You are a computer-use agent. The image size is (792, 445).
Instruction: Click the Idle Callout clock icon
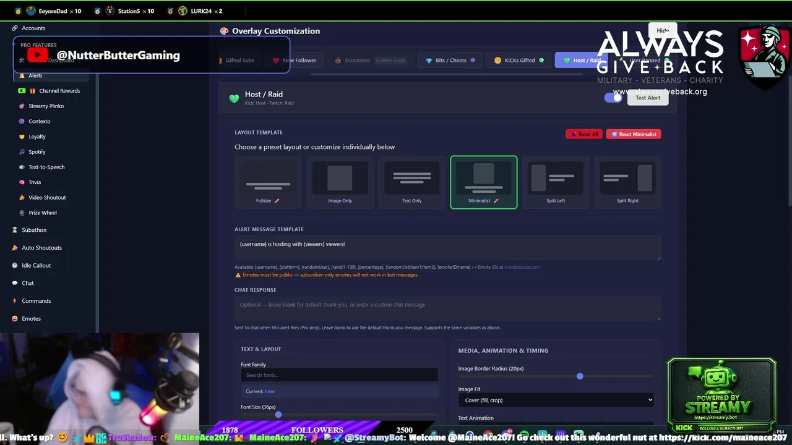pos(15,265)
